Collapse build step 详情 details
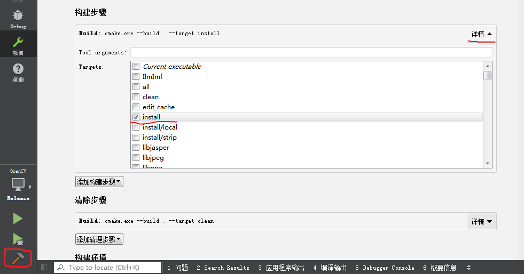 482,34
